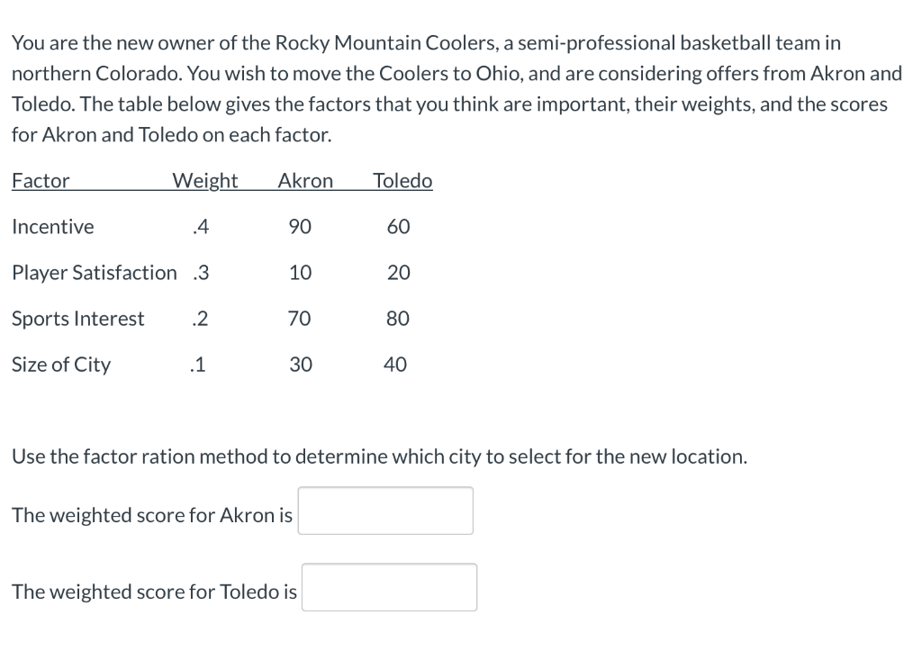The height and width of the screenshot is (669, 922).
Task: Select the Factor column header
Action: 41,181
